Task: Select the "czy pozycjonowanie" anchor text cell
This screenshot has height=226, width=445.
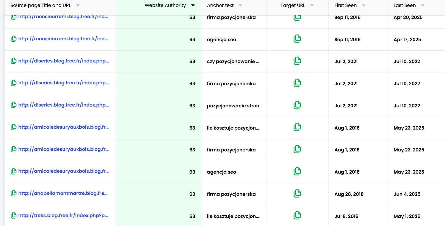Action: pyautogui.click(x=233, y=61)
